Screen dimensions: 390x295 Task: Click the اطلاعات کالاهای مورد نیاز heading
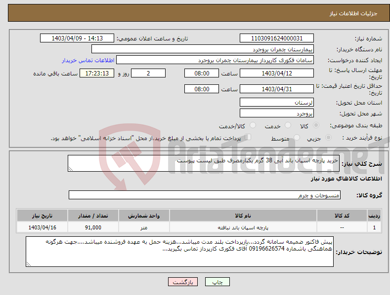pos(346,179)
